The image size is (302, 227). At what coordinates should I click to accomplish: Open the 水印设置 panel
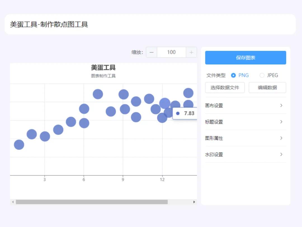[245, 155]
